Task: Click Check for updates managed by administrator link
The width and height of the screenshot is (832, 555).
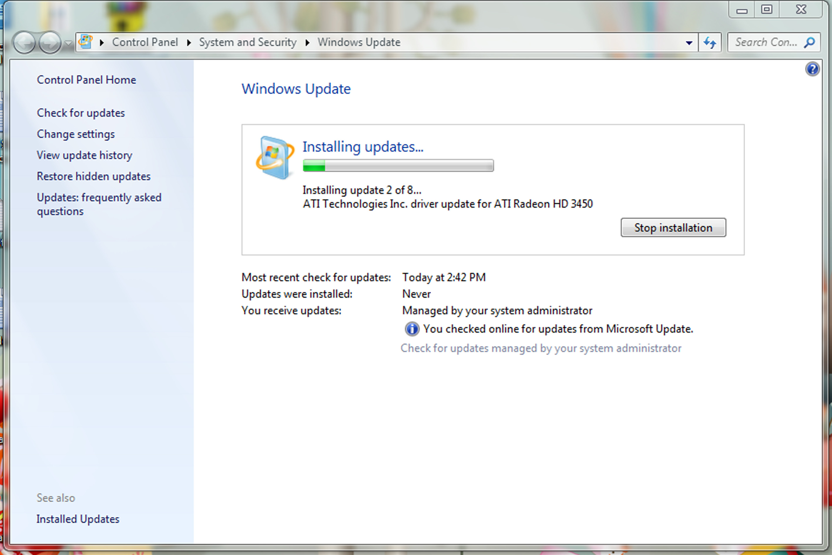Action: [541, 348]
